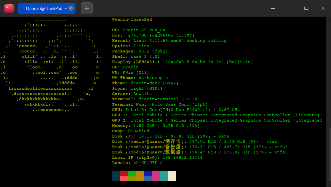Click the bright green color block

132,173
